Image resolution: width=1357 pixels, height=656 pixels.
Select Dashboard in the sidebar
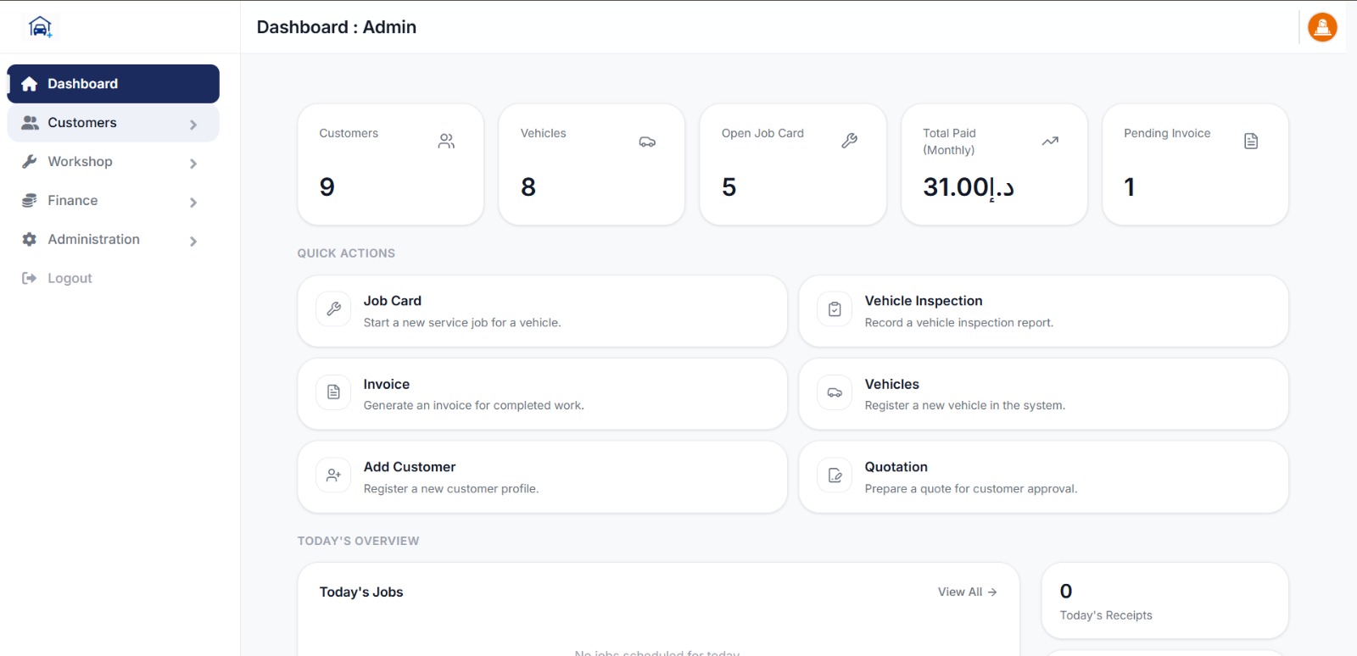(x=113, y=84)
